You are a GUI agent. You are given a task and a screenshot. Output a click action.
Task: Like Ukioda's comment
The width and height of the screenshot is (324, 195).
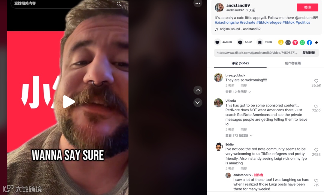316,106
